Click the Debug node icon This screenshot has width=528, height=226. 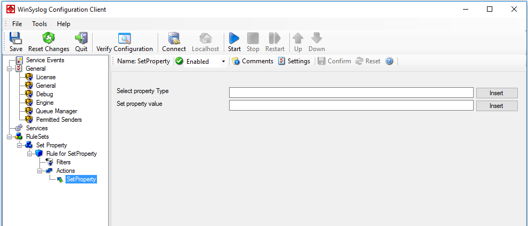coord(30,94)
